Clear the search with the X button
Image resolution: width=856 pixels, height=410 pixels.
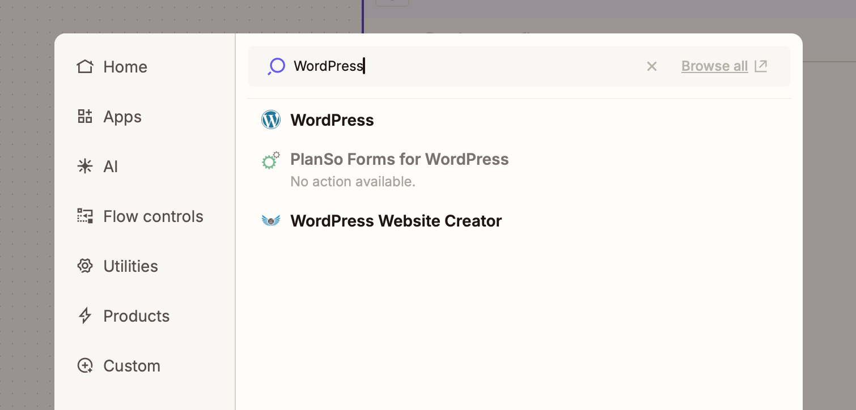(x=652, y=66)
